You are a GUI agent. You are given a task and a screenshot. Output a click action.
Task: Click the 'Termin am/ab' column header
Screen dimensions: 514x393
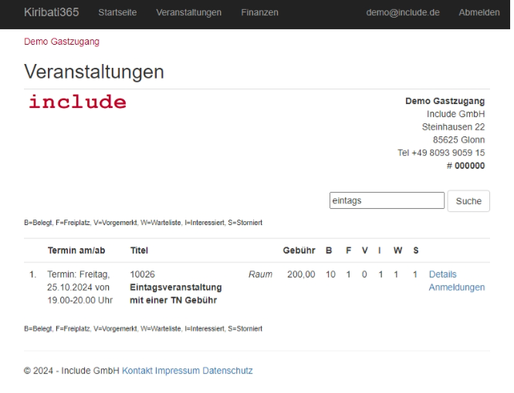76,250
